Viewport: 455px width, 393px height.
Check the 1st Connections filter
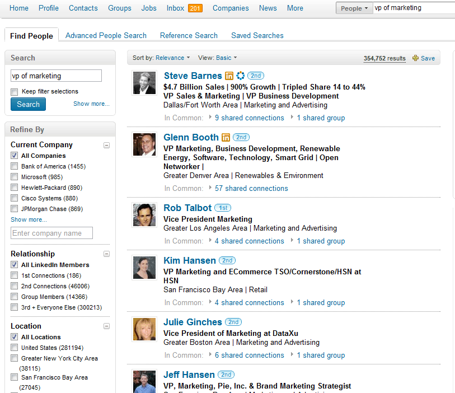[14, 275]
